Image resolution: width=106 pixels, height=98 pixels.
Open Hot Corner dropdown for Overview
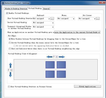[87, 19]
